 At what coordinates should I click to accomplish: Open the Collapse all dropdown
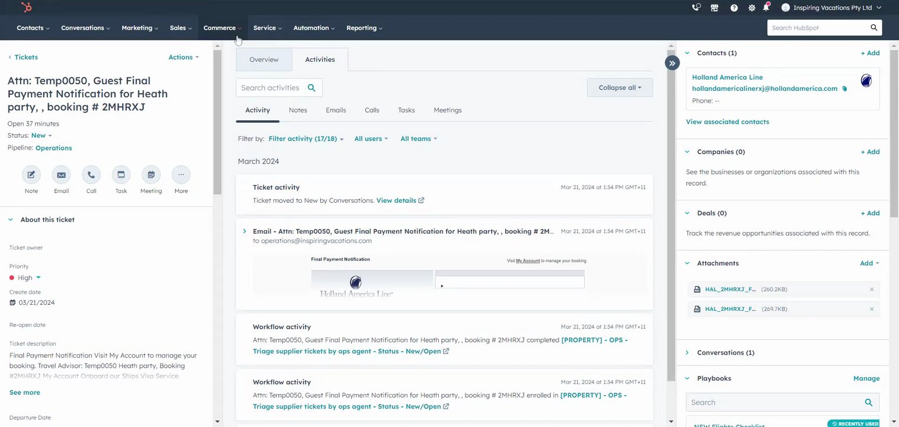pyautogui.click(x=620, y=88)
